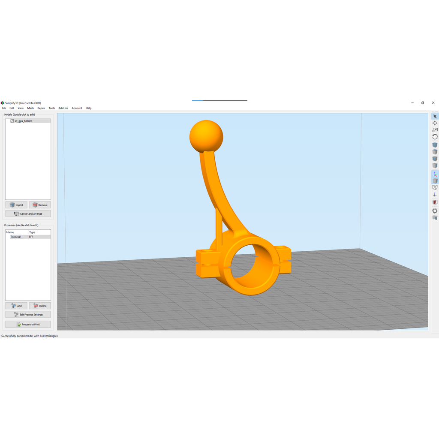This screenshot has height=439, width=439.
Task: Toggle the wireframe render mode
Action: pos(435,188)
